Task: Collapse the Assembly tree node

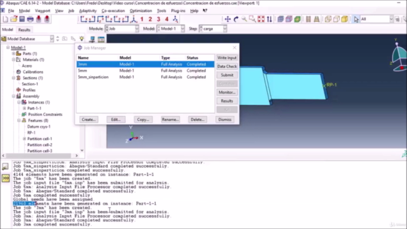Action: [13, 96]
